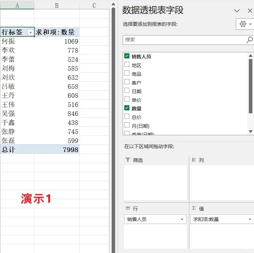This screenshot has width=254, height=253.
Task: Open the gear tools menu in field pane
Action: 245,24
